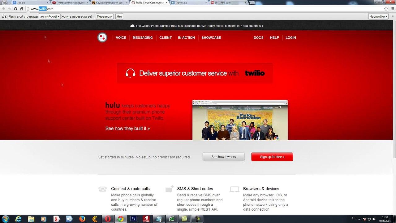396x223 pixels.
Task: Click the translate button in translate bar
Action: tap(105, 16)
